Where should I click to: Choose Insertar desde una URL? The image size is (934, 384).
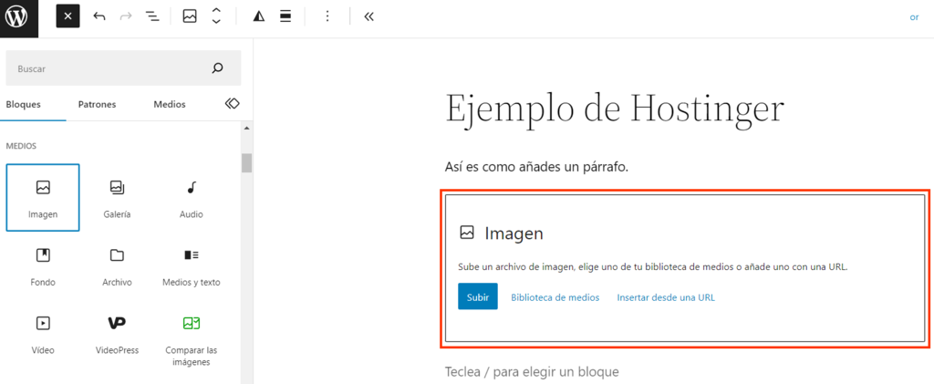point(666,297)
